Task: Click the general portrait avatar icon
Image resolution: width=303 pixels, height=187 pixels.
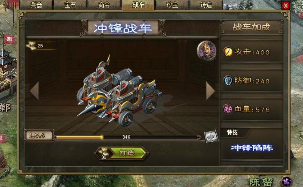Action: 207,50
